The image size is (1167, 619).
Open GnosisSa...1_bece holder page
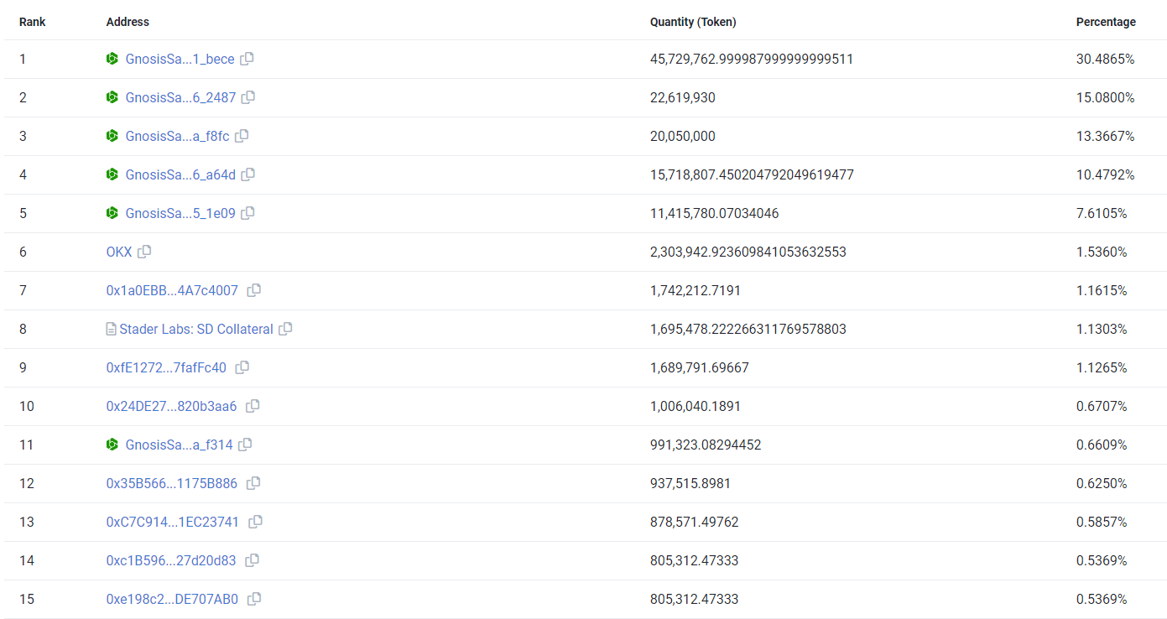point(180,59)
